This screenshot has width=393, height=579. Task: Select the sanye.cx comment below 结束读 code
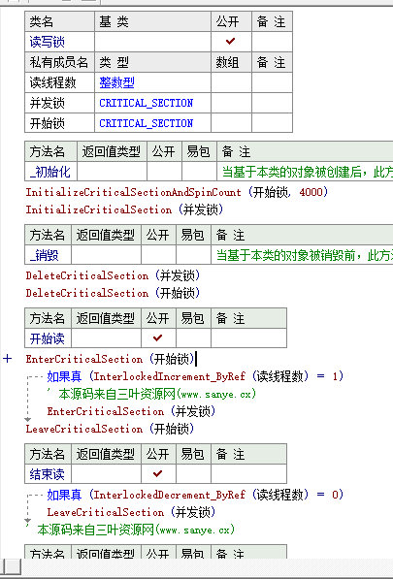click(131, 530)
